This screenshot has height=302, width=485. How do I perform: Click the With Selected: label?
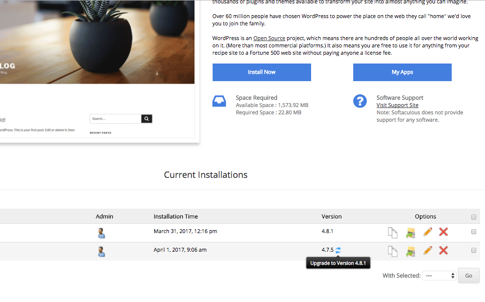(402, 276)
